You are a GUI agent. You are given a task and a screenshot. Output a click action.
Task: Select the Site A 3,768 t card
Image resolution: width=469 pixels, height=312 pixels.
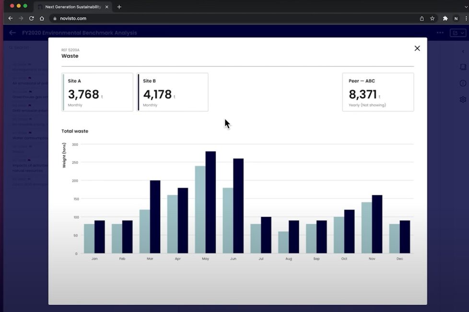97,92
